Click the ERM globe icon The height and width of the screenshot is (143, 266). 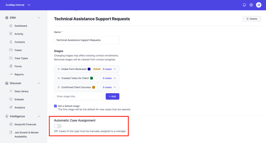tap(7, 18)
